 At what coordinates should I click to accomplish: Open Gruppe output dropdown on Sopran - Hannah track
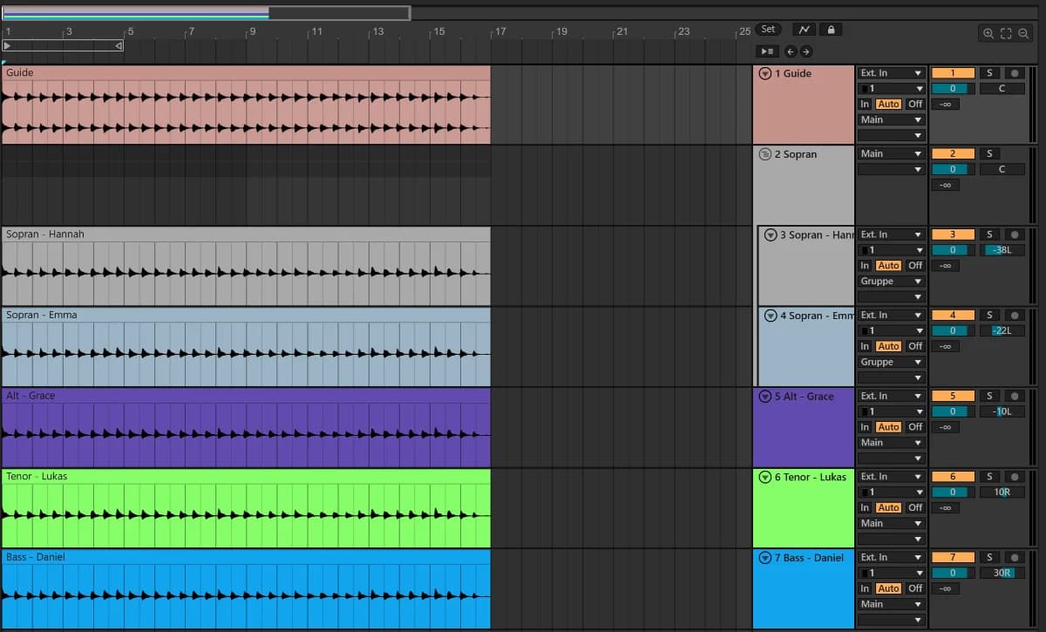click(891, 282)
